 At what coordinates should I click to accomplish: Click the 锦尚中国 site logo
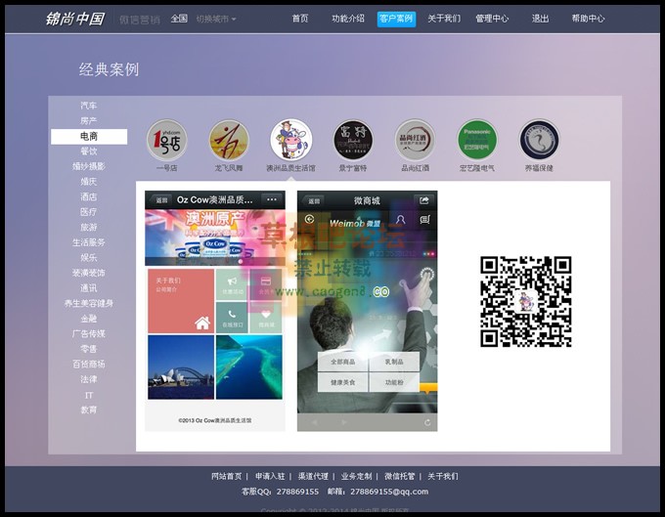75,19
